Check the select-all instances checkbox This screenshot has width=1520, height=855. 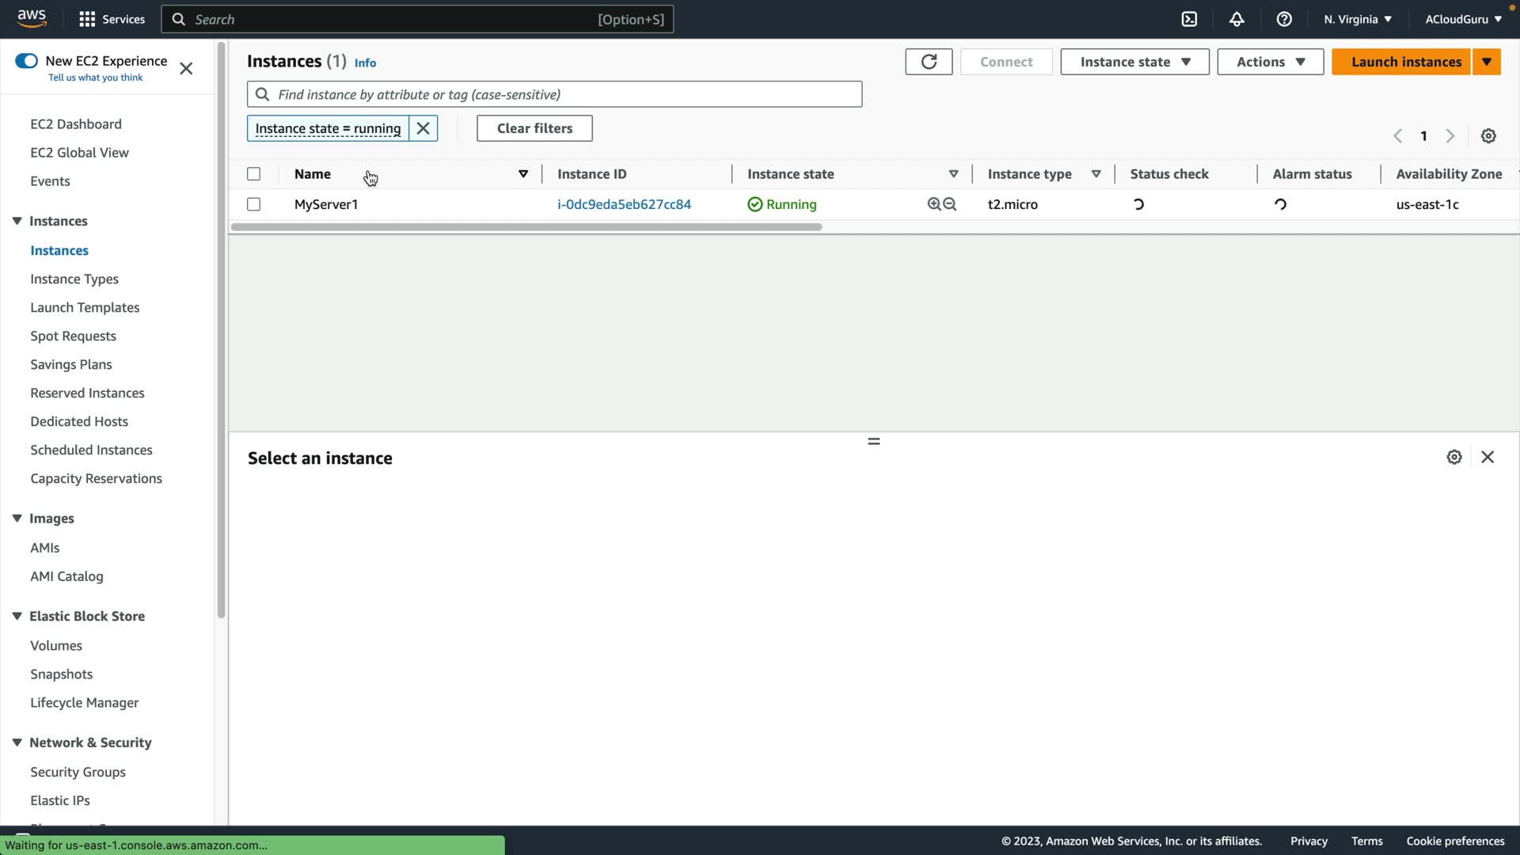tap(253, 174)
